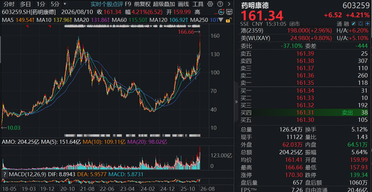
Task: Click 买二 price 161.33
Action: 305,98
